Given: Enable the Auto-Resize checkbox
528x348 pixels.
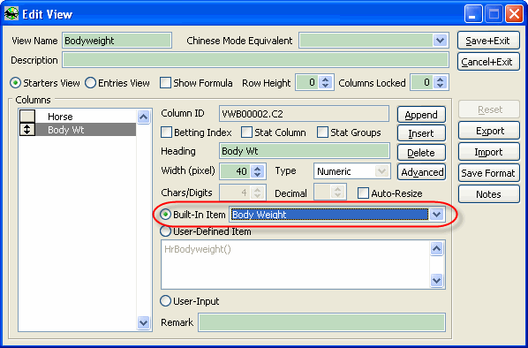Looking at the screenshot, I should point(363,193).
